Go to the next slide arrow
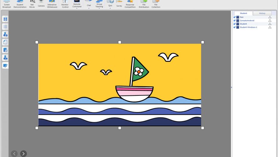This screenshot has width=278, height=157. tap(23, 154)
